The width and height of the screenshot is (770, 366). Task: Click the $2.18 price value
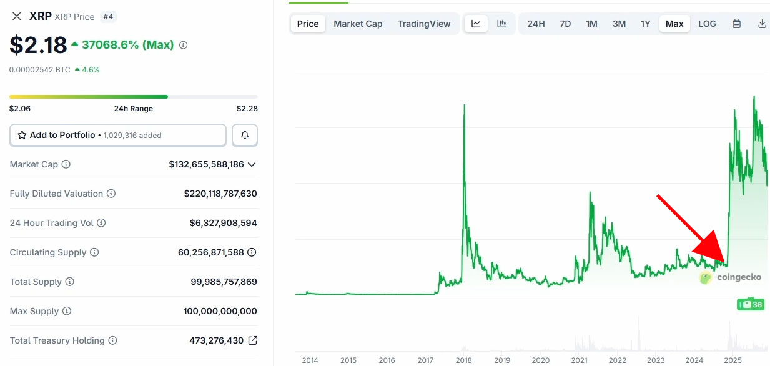click(38, 45)
